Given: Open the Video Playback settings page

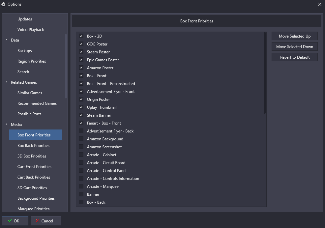Looking at the screenshot, I should [31, 30].
